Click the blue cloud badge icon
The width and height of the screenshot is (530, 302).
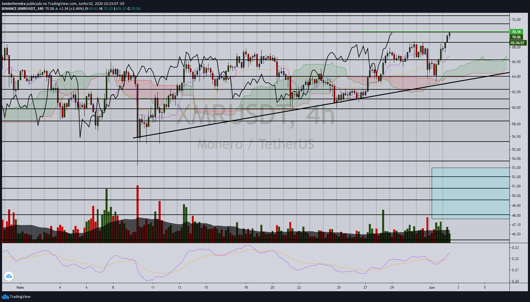(x=9, y=276)
